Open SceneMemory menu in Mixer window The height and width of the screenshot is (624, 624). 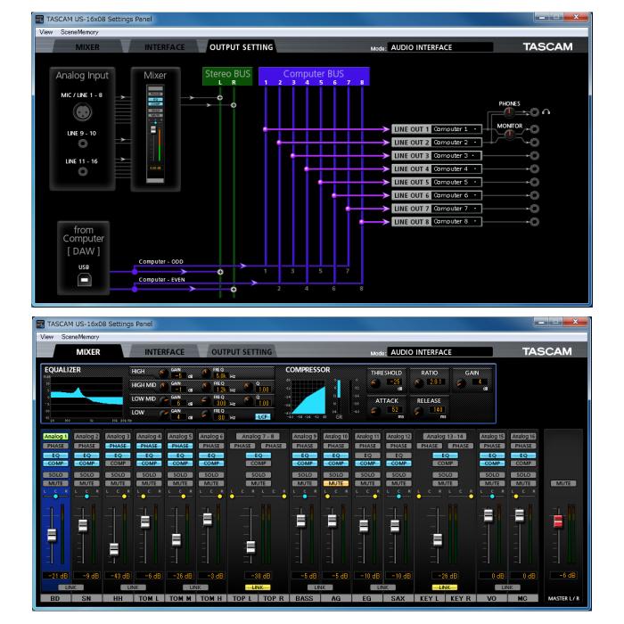[x=80, y=337]
